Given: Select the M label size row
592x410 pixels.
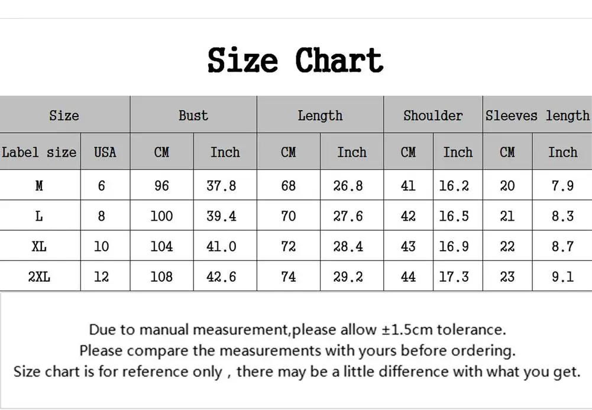Looking at the screenshot, I should pos(39,186).
